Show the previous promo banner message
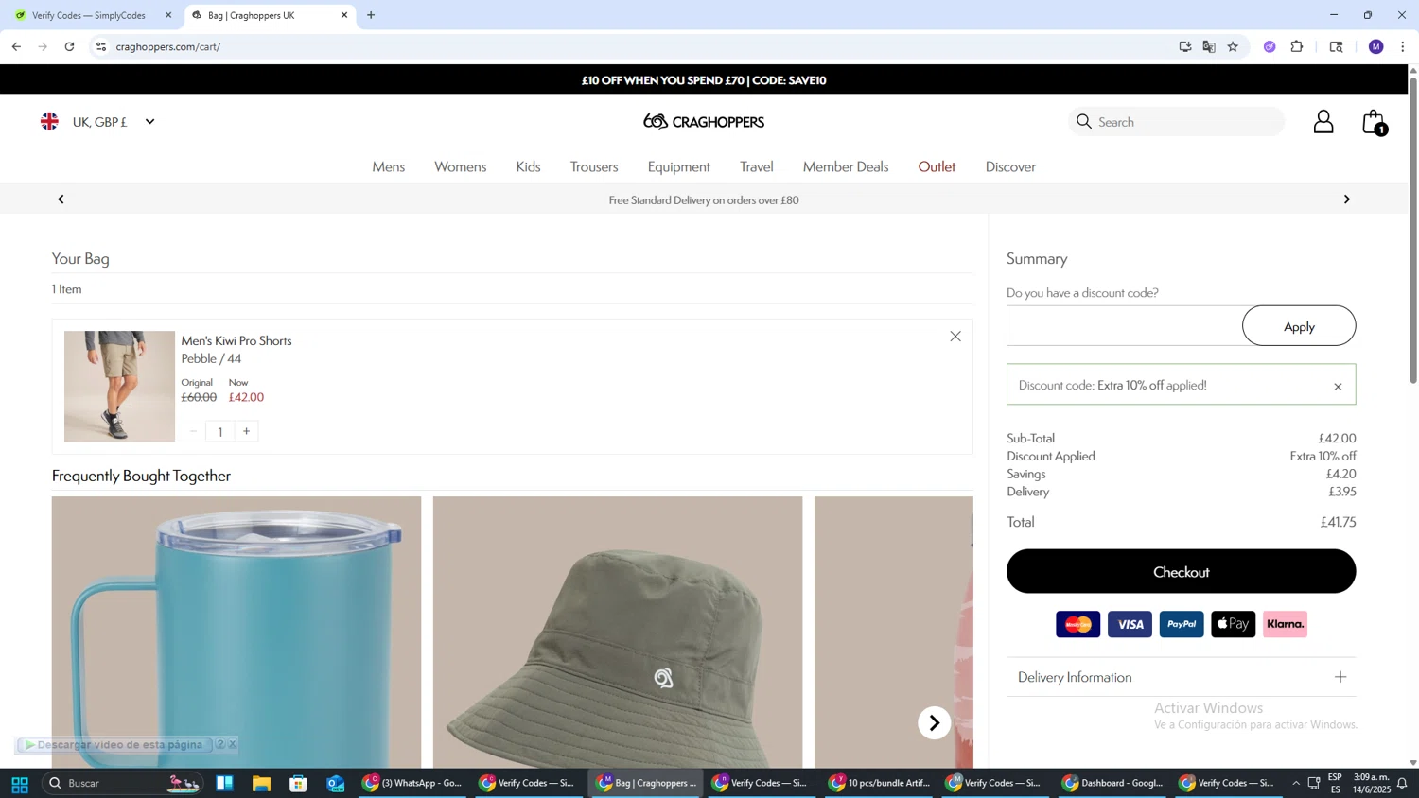Viewport: 1419px width, 798px height. coord(61,199)
